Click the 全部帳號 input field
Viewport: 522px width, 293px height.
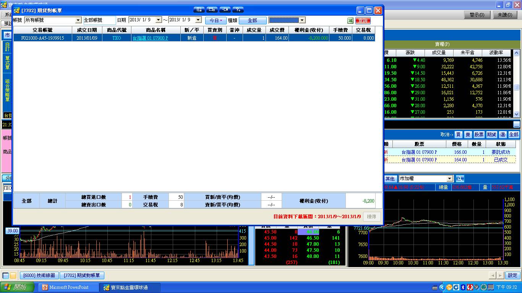coord(99,20)
